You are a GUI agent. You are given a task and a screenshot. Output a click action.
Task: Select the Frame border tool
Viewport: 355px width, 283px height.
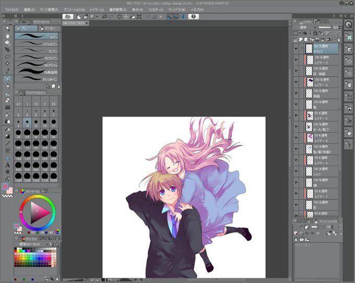pos(7,150)
